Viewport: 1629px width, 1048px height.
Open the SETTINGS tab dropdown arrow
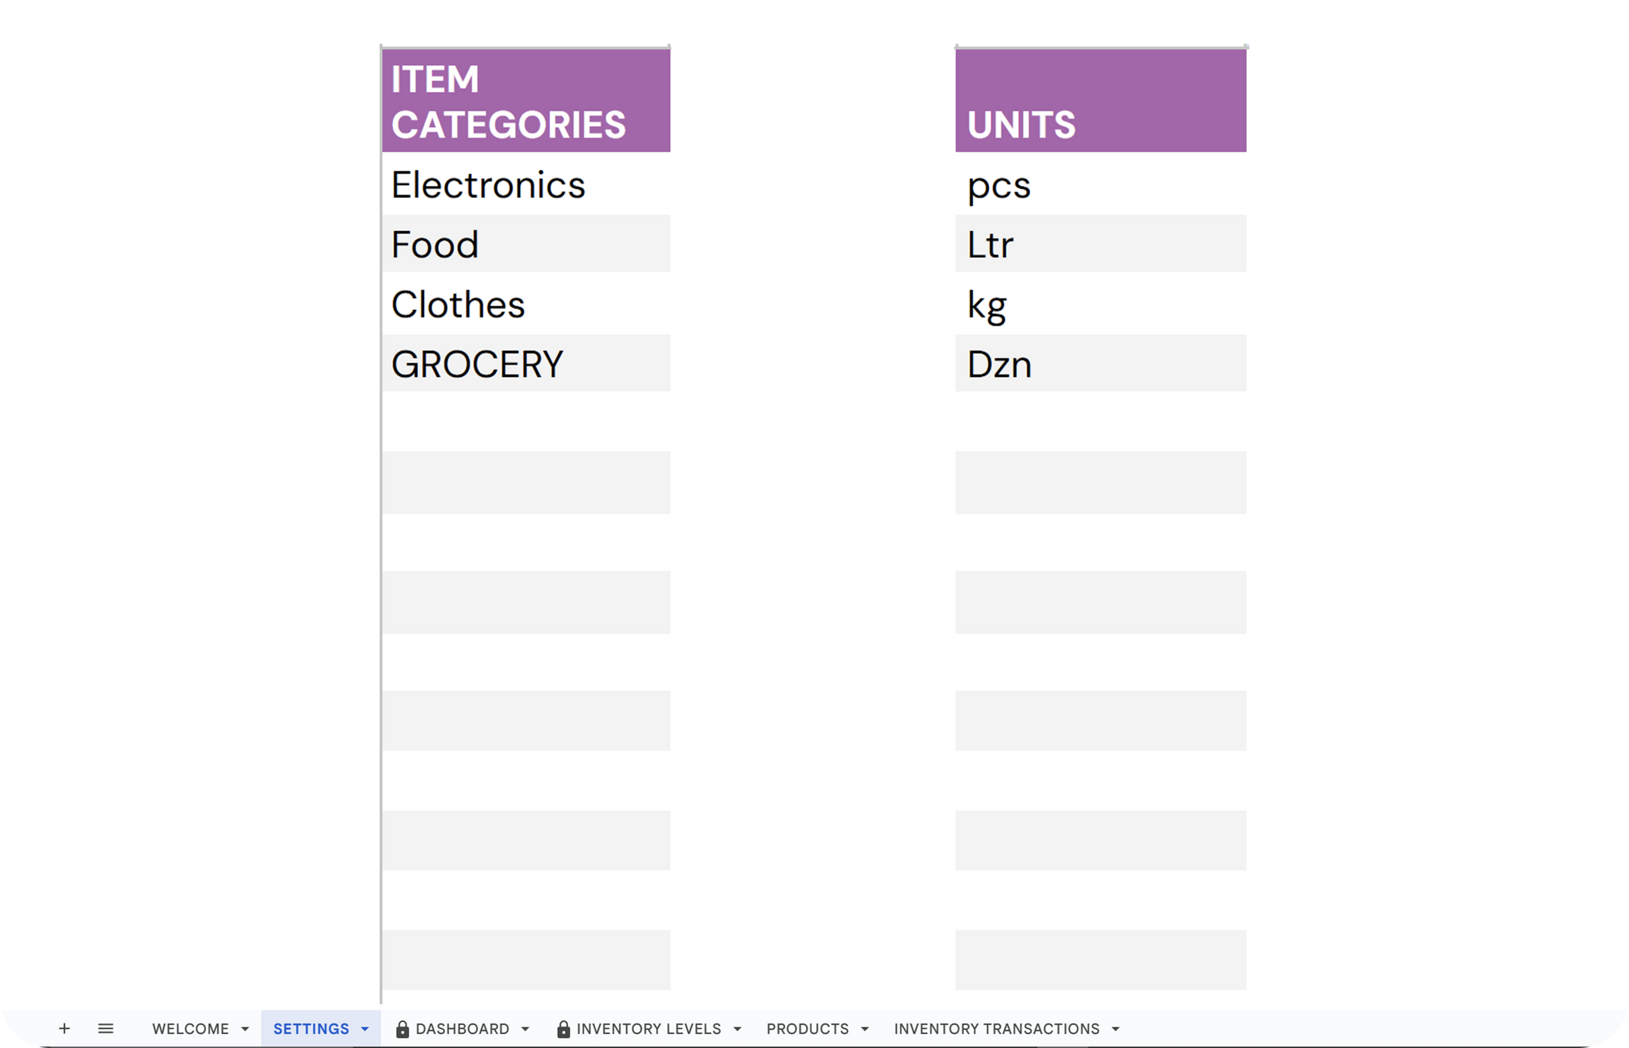(365, 1029)
